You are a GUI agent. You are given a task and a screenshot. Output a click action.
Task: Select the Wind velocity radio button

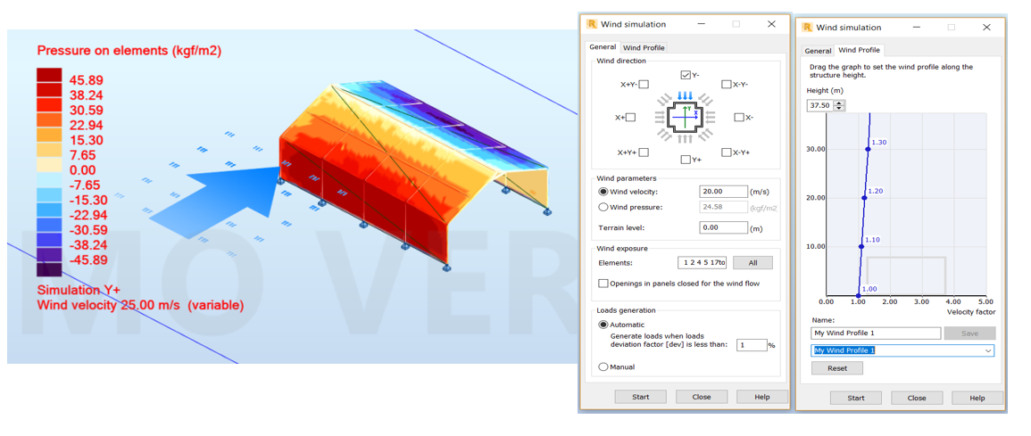pyautogui.click(x=603, y=192)
